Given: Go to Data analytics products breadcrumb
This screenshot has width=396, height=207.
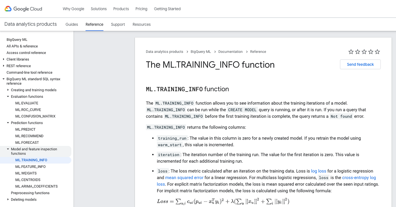Looking at the screenshot, I should [x=165, y=52].
